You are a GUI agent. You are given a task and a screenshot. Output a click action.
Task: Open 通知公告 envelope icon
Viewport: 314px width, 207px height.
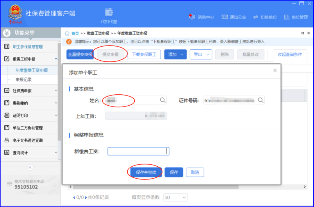[225, 17]
